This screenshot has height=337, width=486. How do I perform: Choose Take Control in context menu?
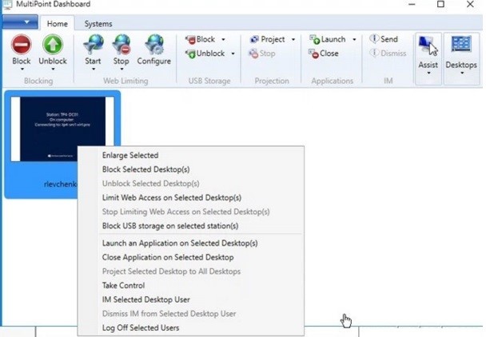point(123,286)
